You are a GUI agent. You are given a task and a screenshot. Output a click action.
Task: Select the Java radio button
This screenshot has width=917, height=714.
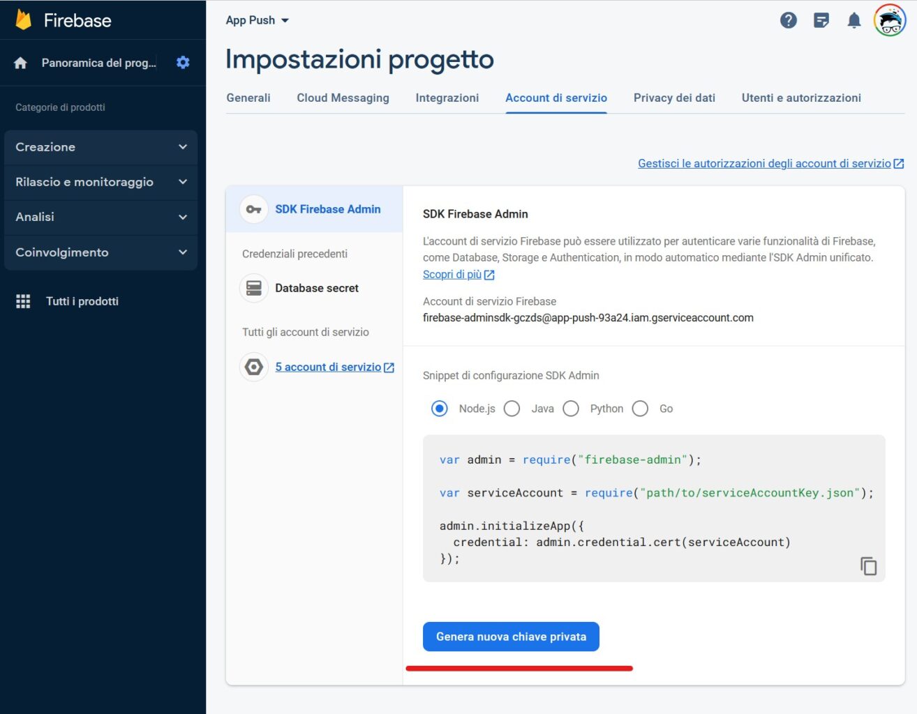(x=512, y=409)
